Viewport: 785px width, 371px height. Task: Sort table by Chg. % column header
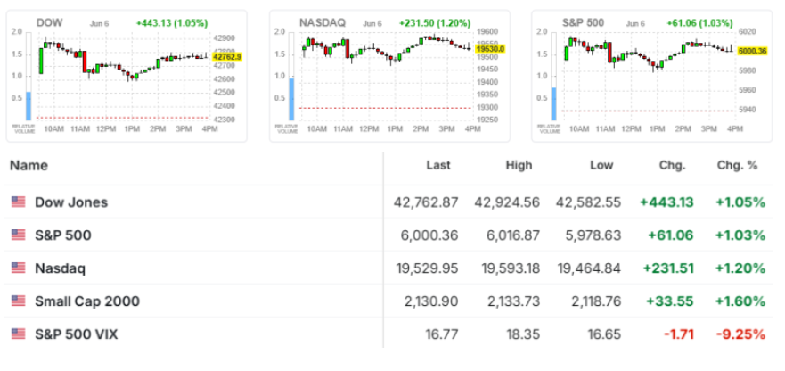click(x=738, y=166)
